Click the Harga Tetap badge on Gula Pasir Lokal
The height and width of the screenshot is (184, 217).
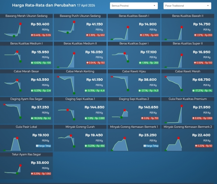pyautogui.click(x=43, y=146)
